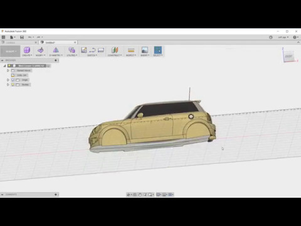Viewport: 301px width, 226px height.
Task: Open the Help question mark menu
Action: pos(295,37)
